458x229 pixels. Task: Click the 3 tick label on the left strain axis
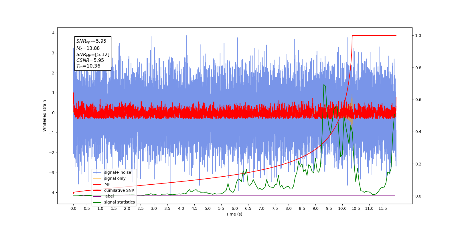53,53
